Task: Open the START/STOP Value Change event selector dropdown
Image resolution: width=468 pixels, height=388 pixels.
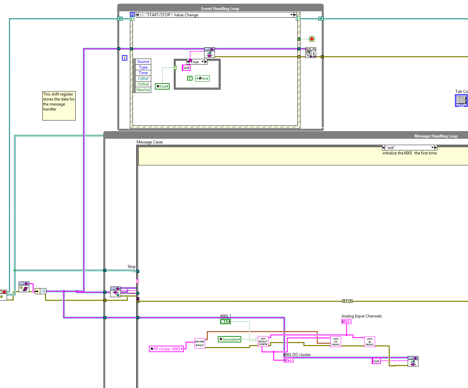Action: (291, 15)
